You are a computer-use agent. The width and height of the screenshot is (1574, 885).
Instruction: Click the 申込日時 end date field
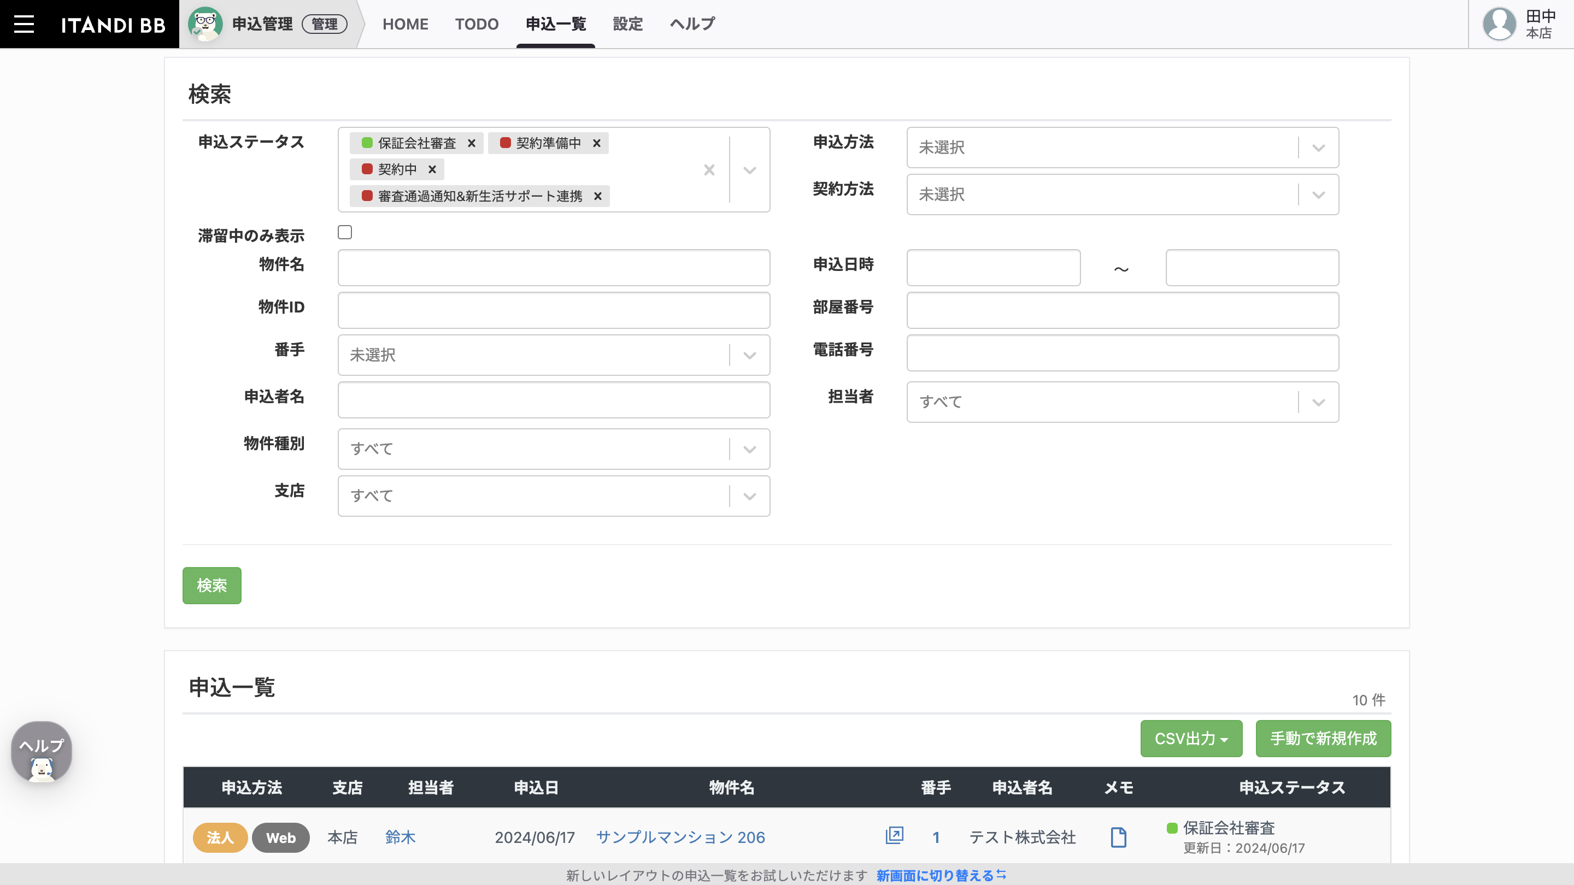coord(1252,268)
